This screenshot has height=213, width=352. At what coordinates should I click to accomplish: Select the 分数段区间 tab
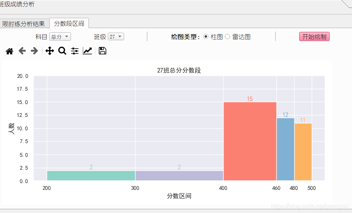click(x=69, y=23)
